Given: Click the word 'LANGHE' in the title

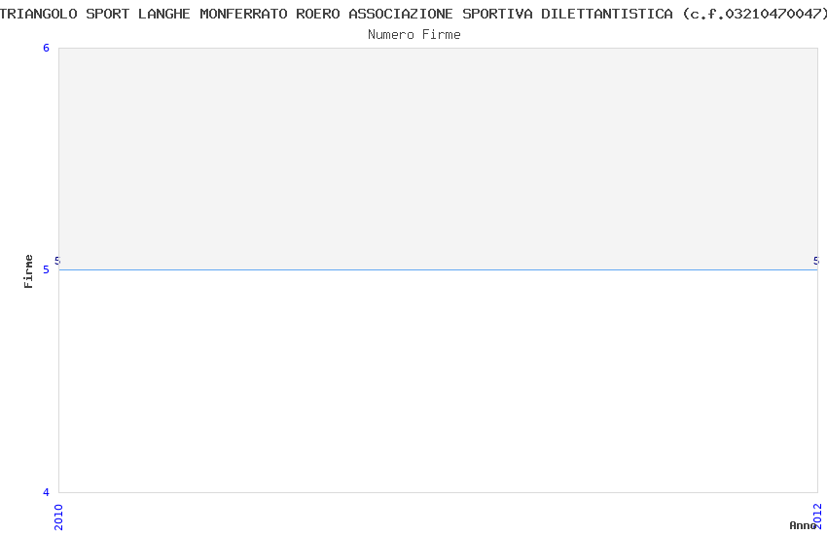Looking at the screenshot, I should pyautogui.click(x=164, y=14).
